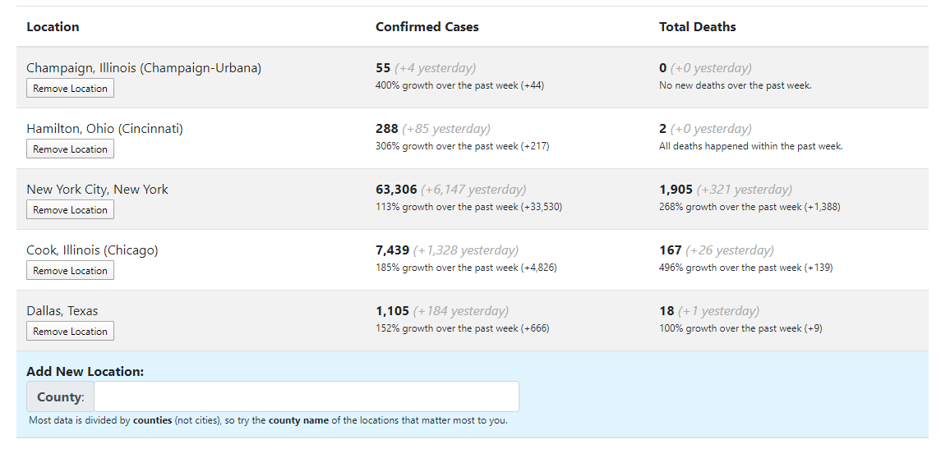The image size is (941, 449).
Task: Click Dallas's 18 total deaths figure
Action: click(667, 311)
